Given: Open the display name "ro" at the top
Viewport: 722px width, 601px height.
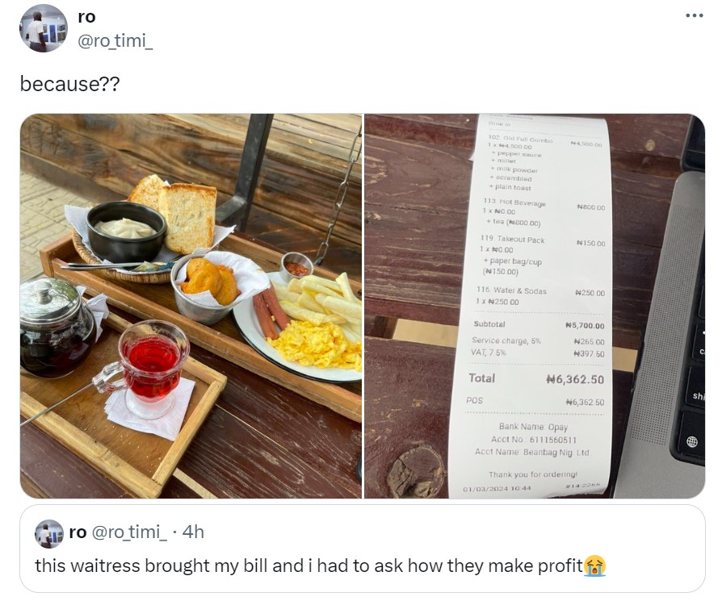Looking at the screenshot, I should coord(86,17).
